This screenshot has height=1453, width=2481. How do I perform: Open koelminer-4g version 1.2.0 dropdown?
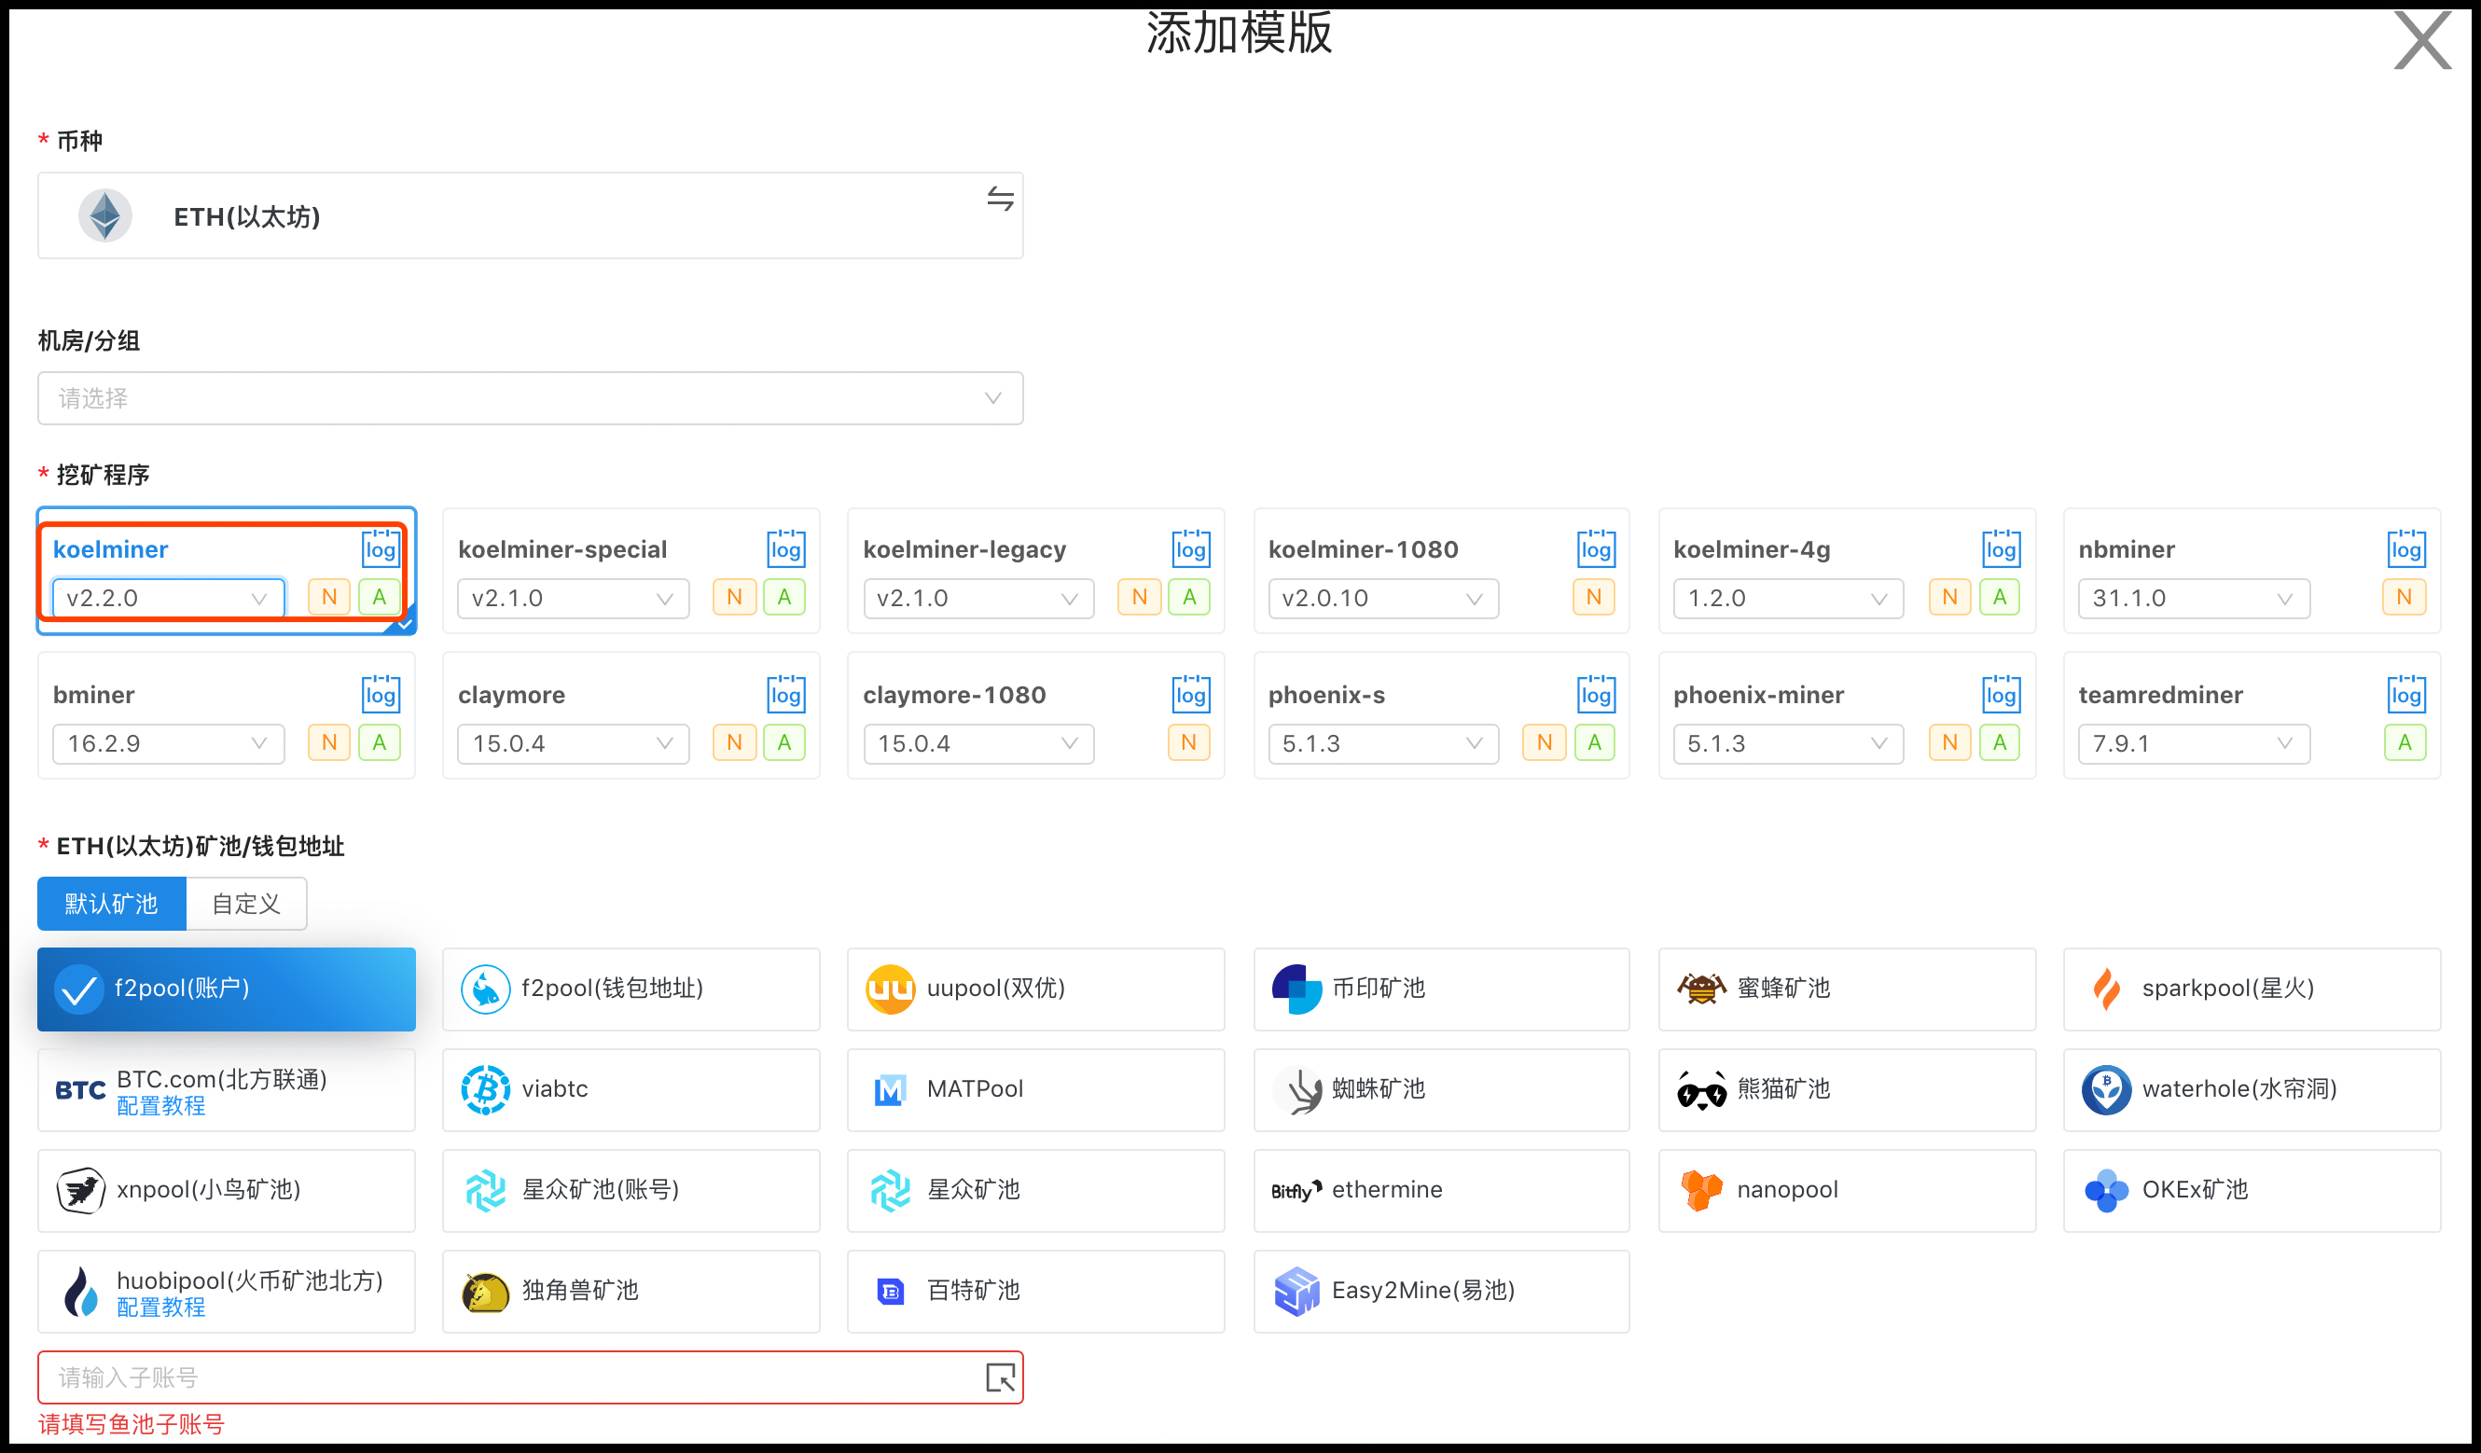pyautogui.click(x=1789, y=598)
